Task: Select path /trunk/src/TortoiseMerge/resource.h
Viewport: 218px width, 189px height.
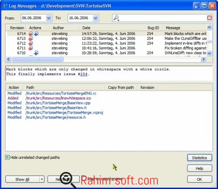Action: click(55, 117)
